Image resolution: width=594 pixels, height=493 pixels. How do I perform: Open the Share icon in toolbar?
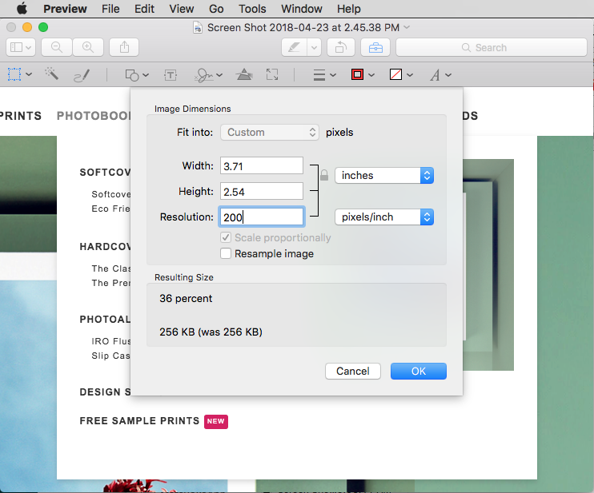coord(124,47)
